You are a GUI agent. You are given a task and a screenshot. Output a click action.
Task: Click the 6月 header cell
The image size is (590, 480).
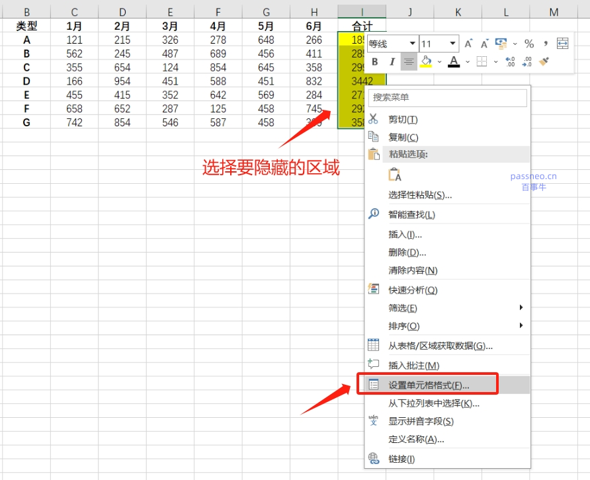[x=314, y=26]
